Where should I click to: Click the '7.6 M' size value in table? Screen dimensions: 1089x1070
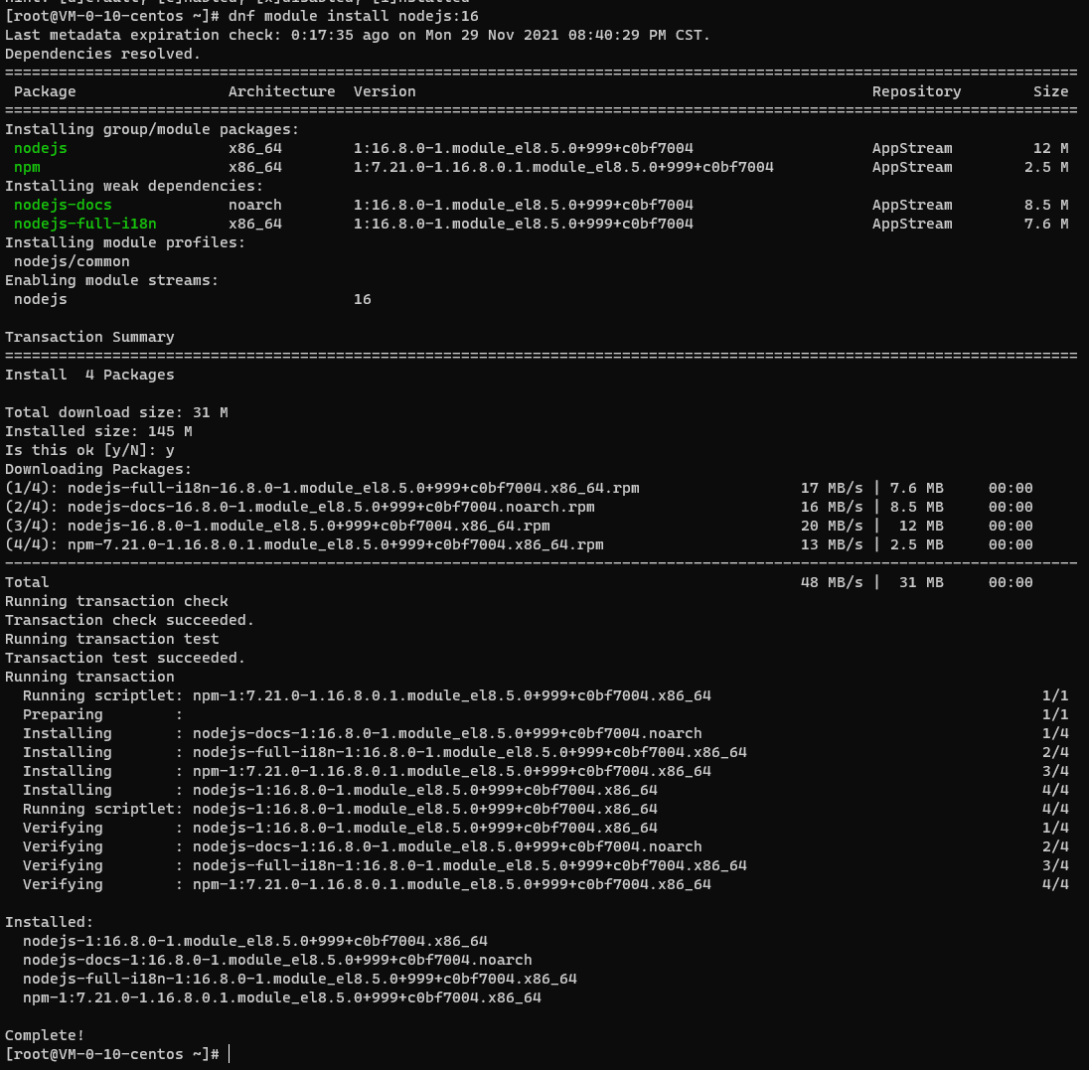(x=1046, y=224)
